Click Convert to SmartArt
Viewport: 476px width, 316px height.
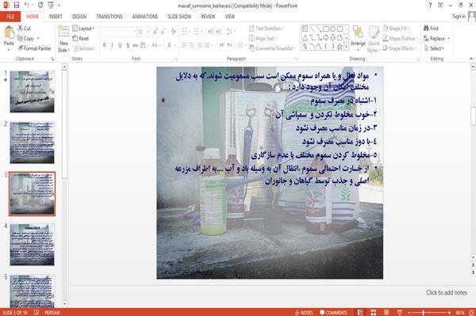click(272, 48)
